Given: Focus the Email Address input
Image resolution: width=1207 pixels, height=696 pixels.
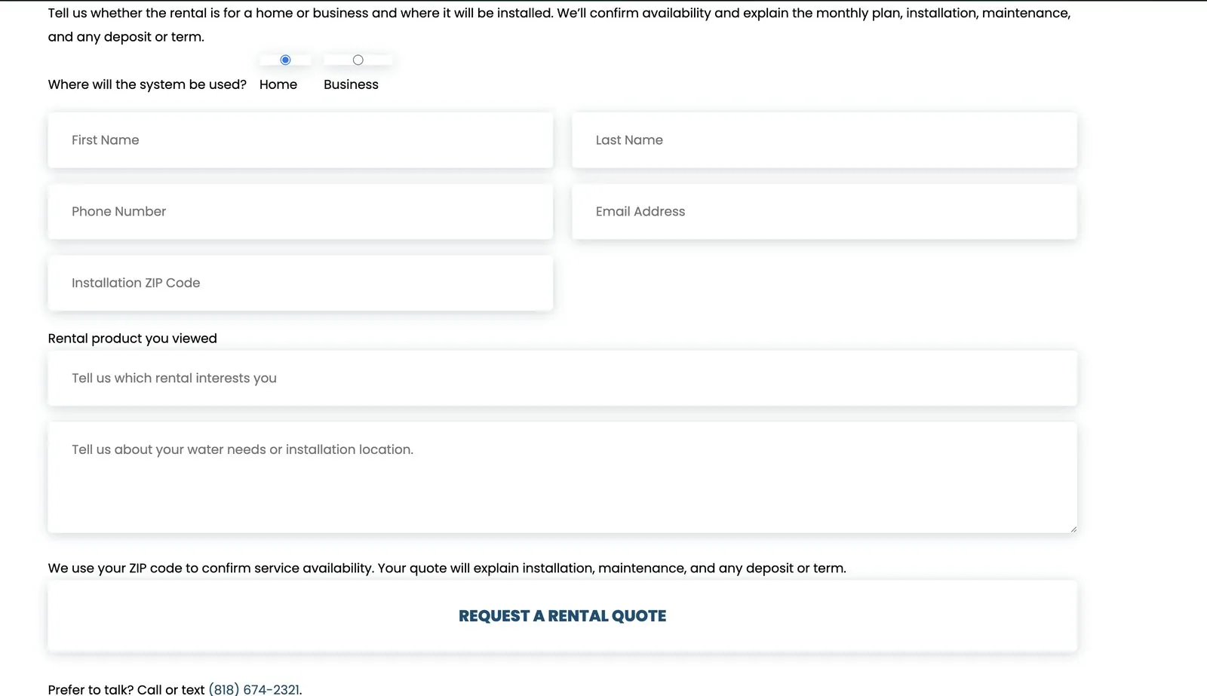Looking at the screenshot, I should 825,212.
